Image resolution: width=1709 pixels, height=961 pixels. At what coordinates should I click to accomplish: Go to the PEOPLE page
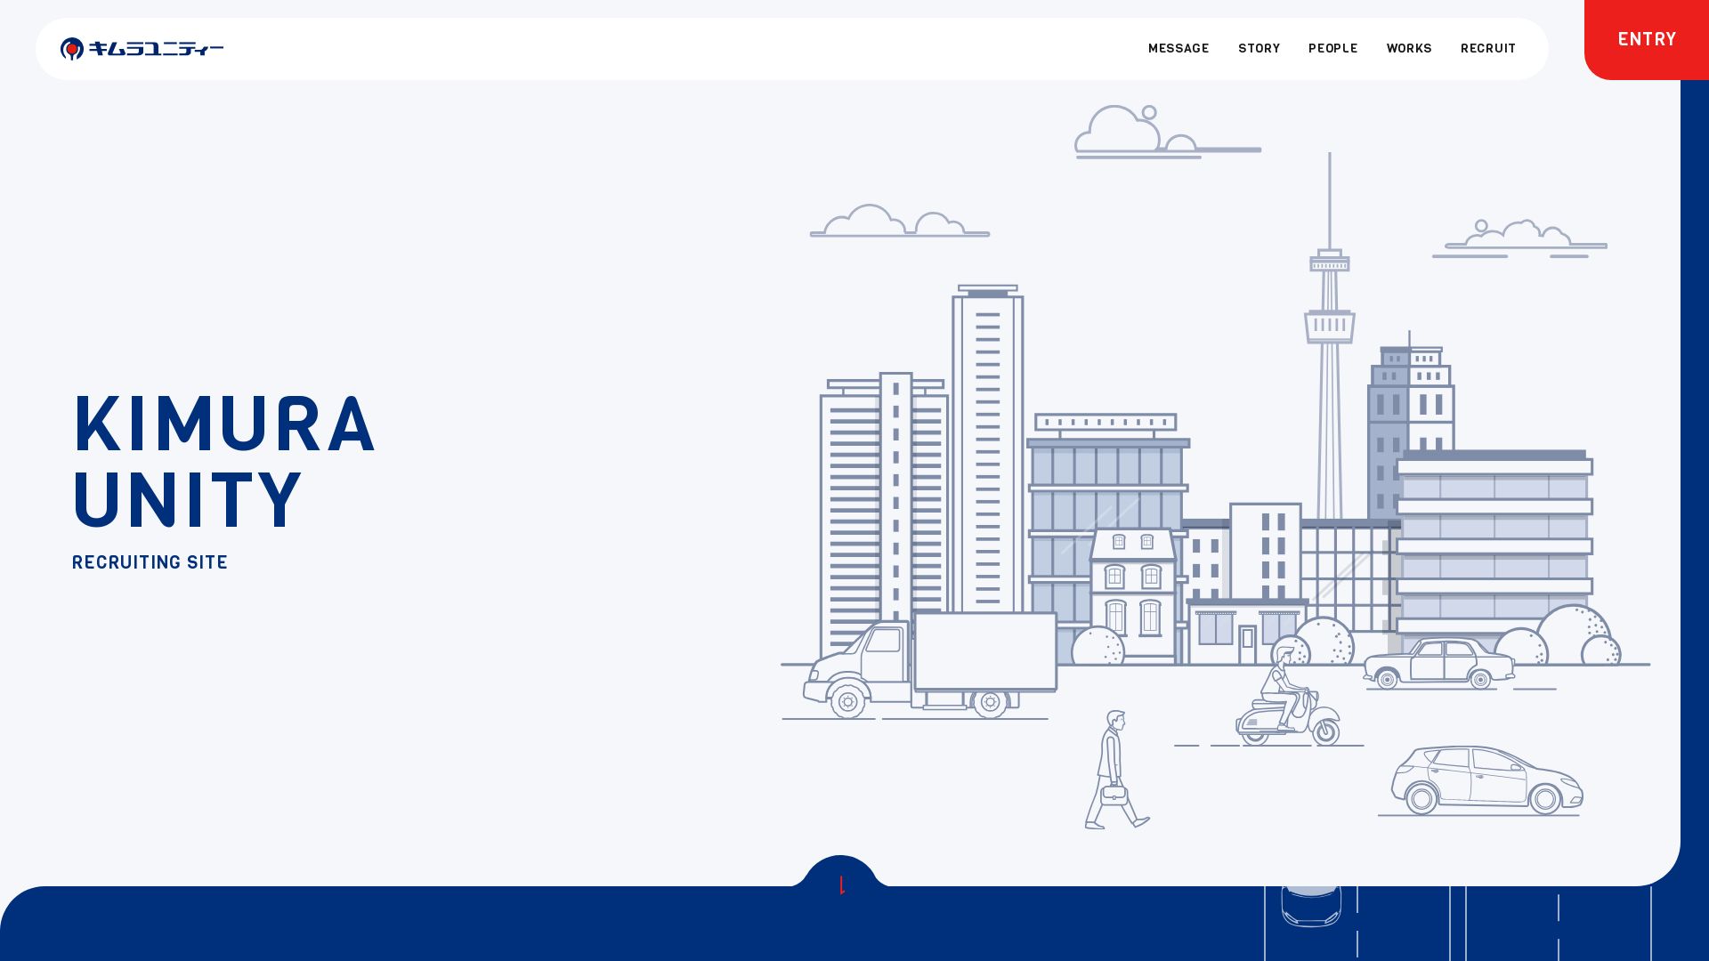pyautogui.click(x=1332, y=49)
